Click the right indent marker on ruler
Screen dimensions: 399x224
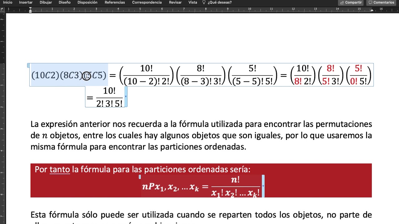(372, 11)
